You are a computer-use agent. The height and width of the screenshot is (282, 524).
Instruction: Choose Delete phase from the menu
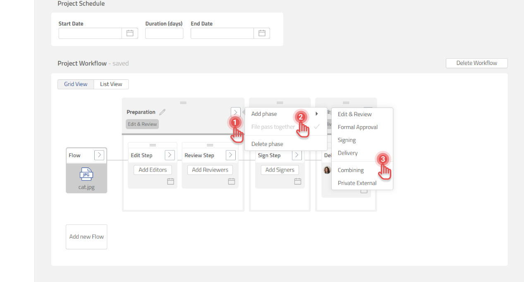coord(267,144)
